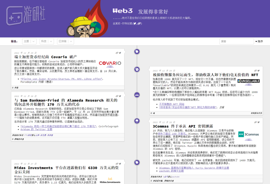Click the Sam Bankman-Fried Alameda Research headline

click(66, 102)
